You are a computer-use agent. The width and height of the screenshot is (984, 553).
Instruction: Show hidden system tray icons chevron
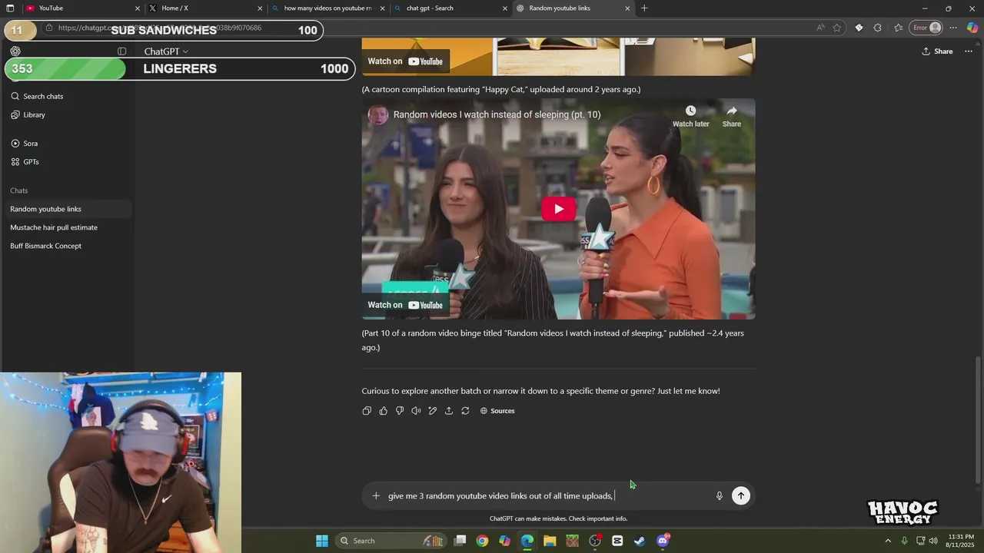coord(888,541)
